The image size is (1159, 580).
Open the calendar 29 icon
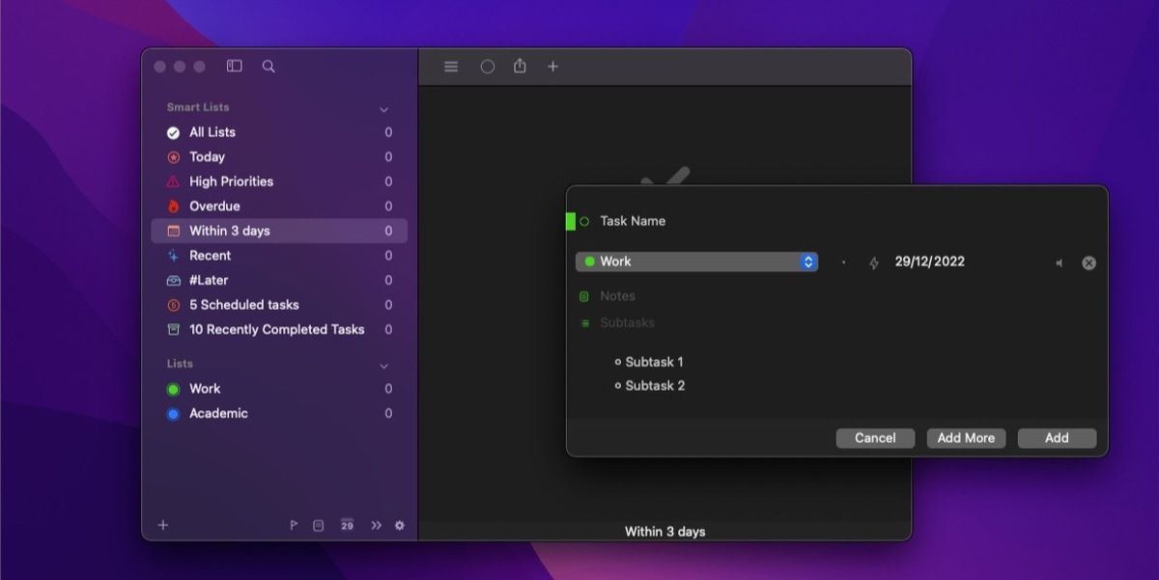click(347, 525)
